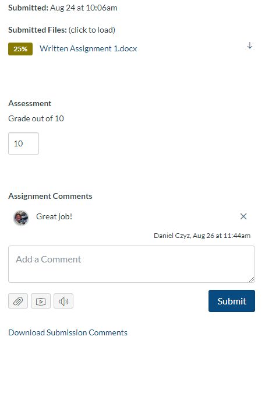Submit the comment with the Submit button
Screen dimensions: 265x396
(x=231, y=301)
